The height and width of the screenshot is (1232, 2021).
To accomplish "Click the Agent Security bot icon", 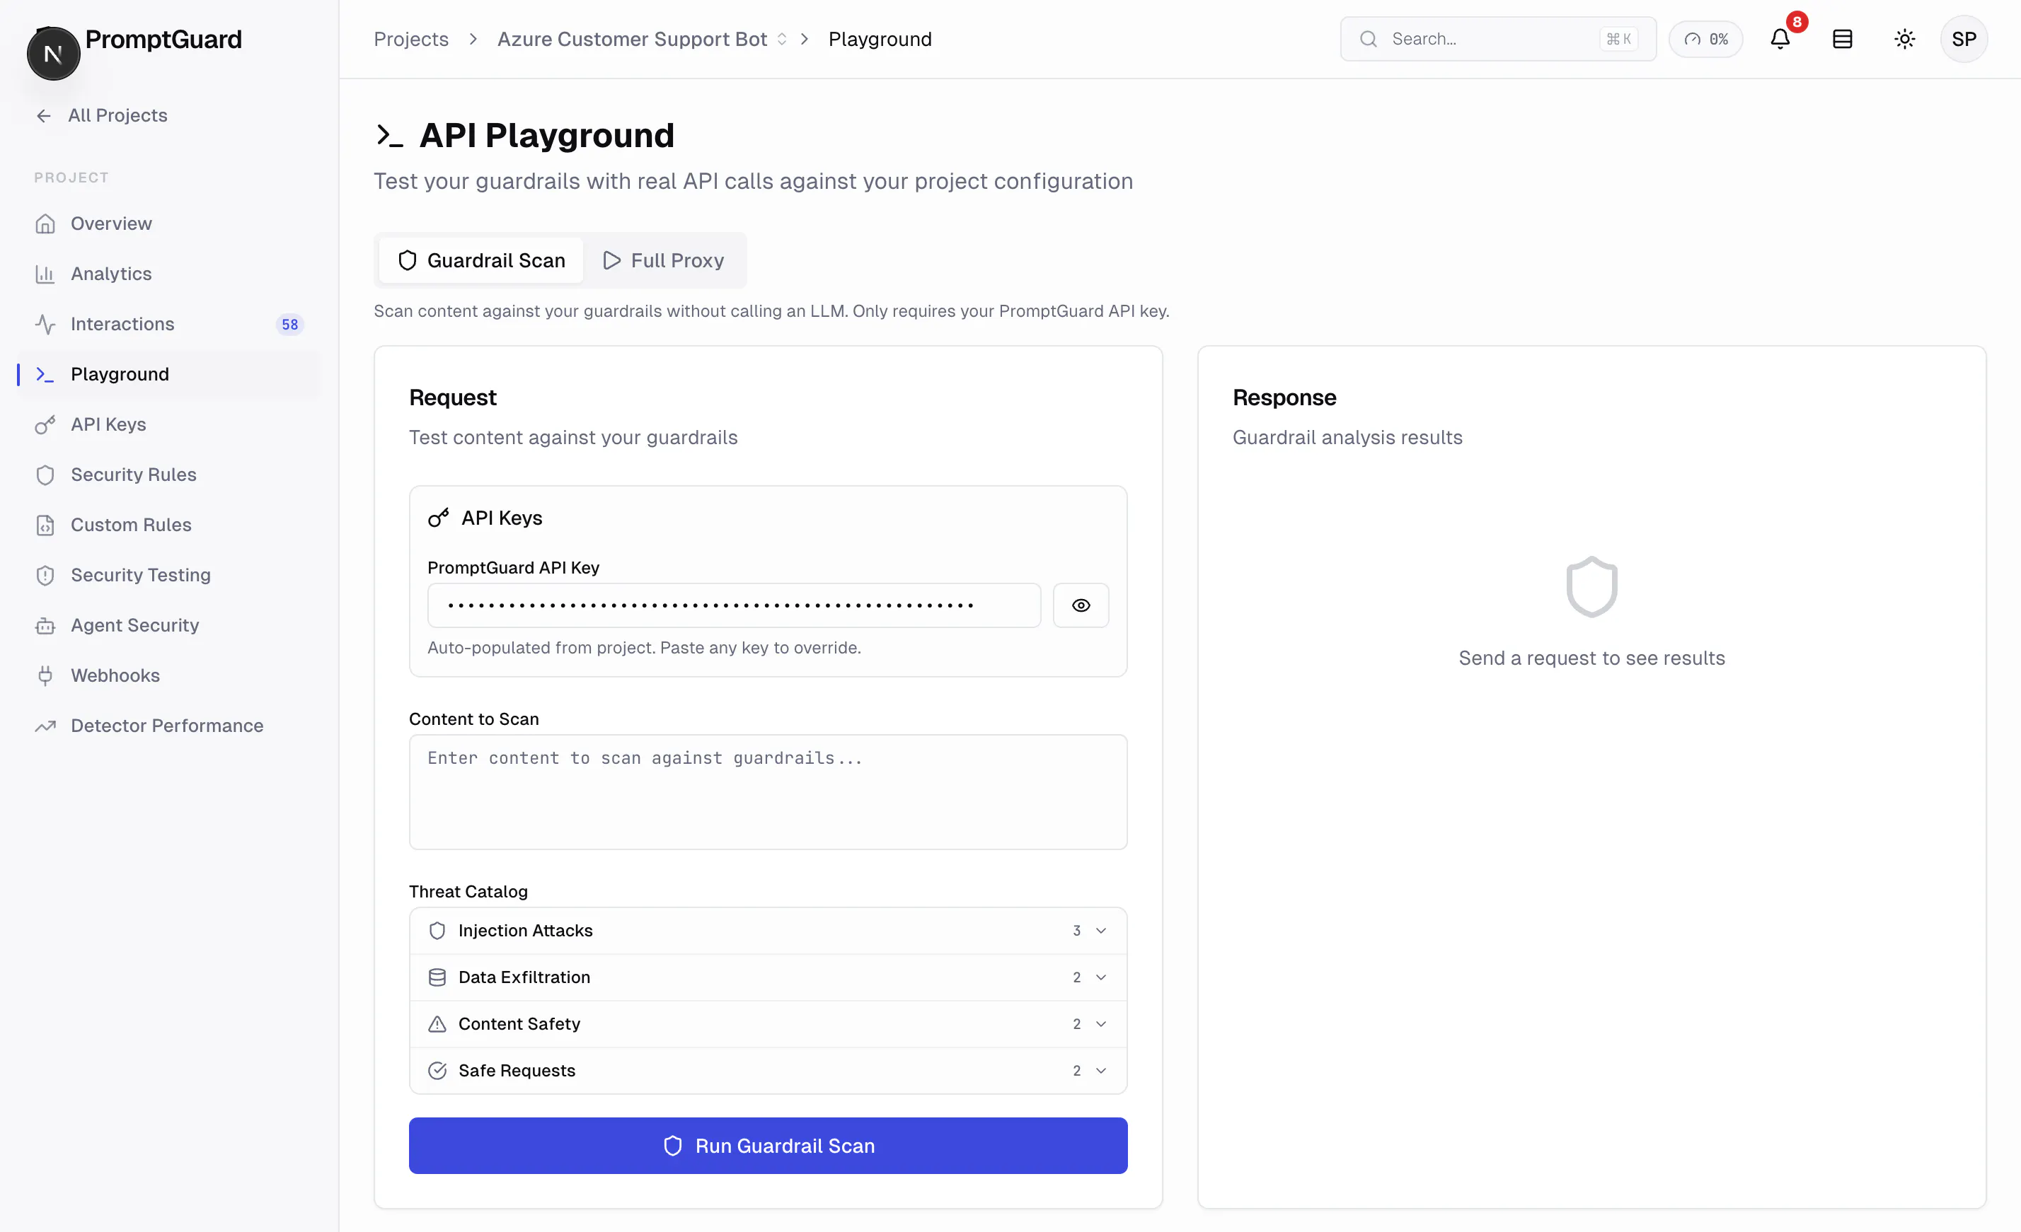I will 45,625.
